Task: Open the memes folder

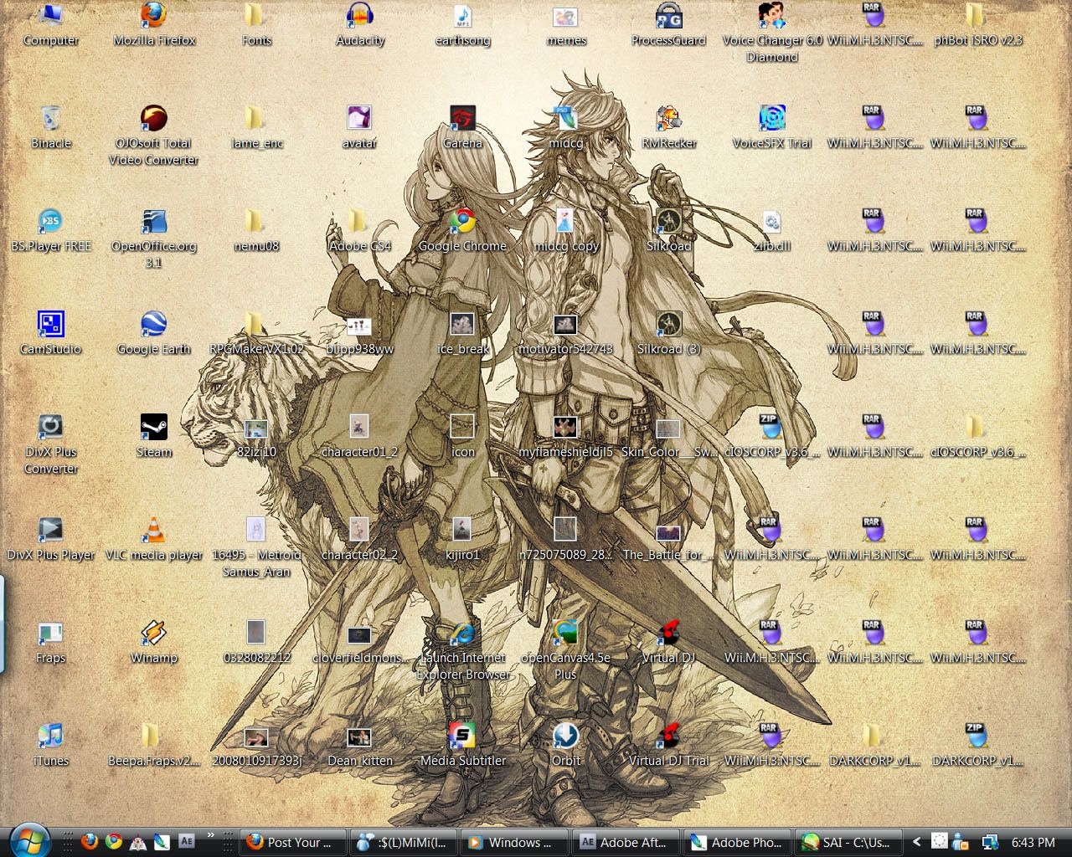Action: click(x=566, y=23)
